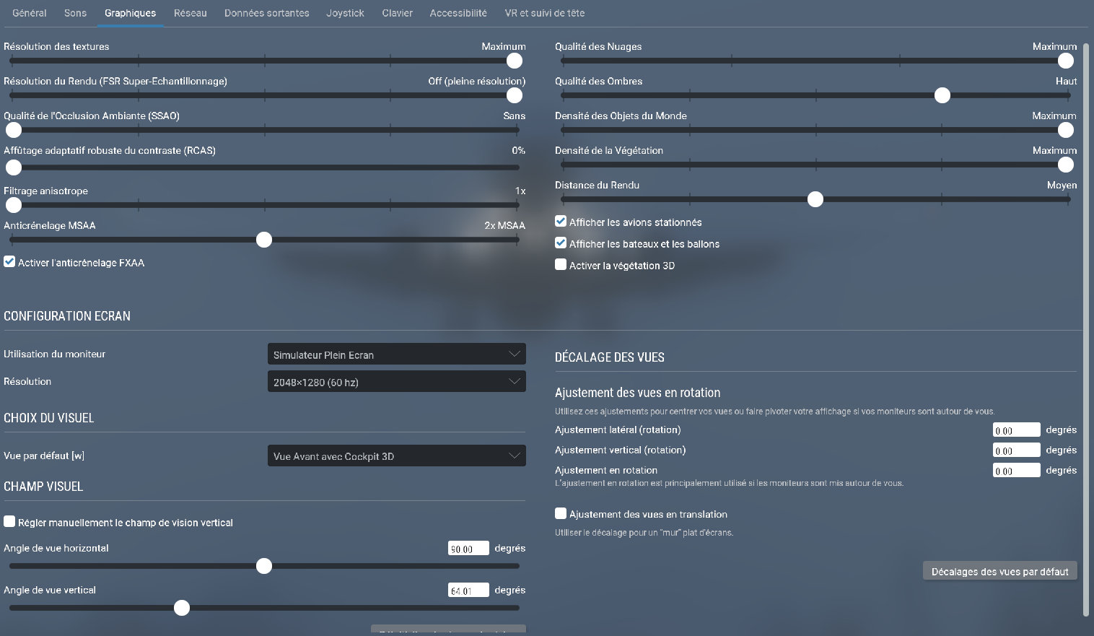Click the Angle de vue horizontal value field

coord(468,549)
